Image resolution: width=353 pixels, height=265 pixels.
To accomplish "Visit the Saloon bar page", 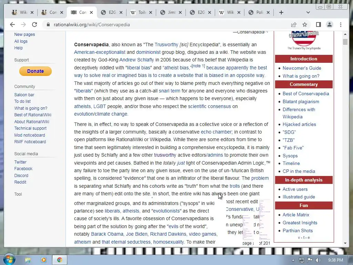I will [24, 95].
